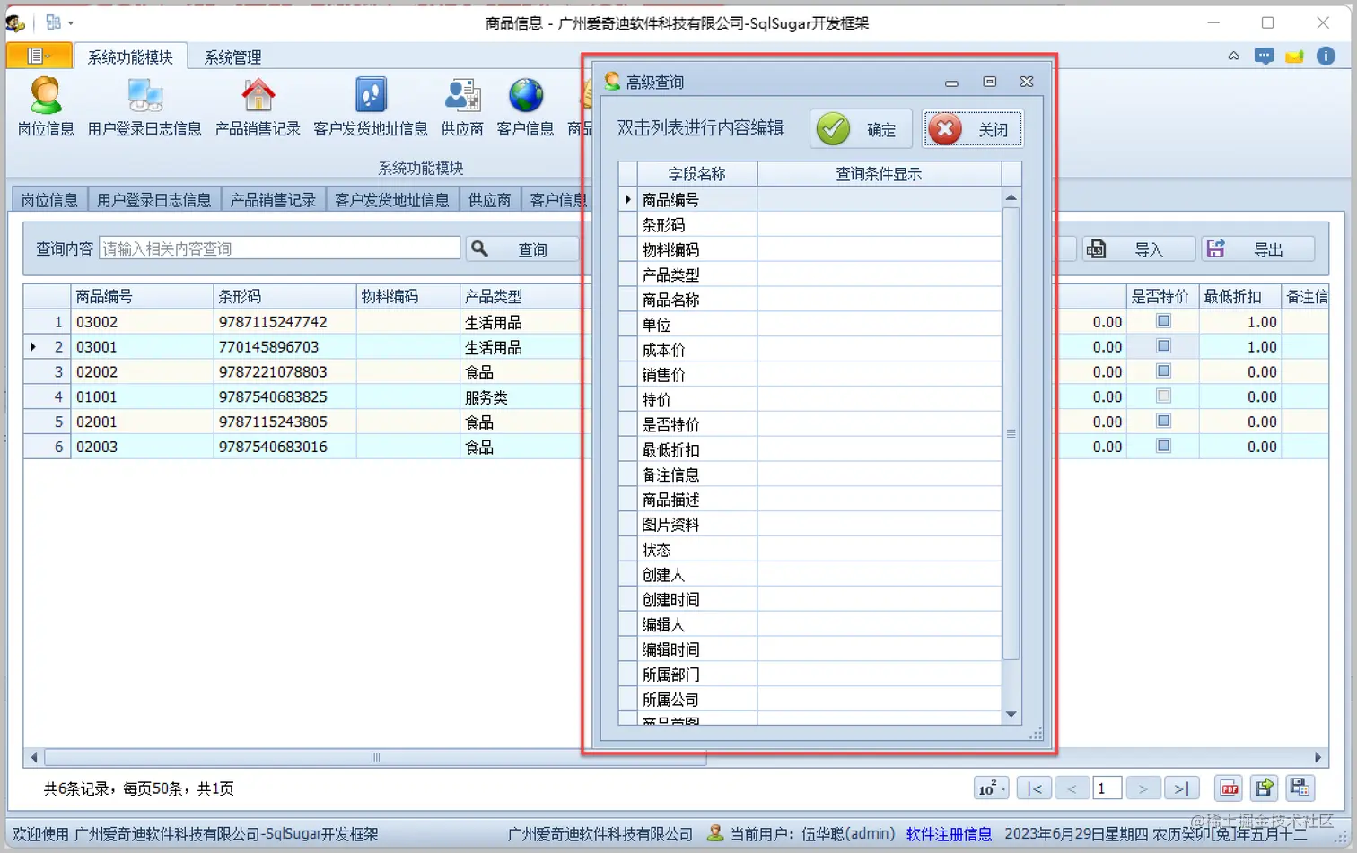This screenshot has width=1357, height=853.
Task: Select 销售价 field row in 高级查询
Action: point(810,375)
